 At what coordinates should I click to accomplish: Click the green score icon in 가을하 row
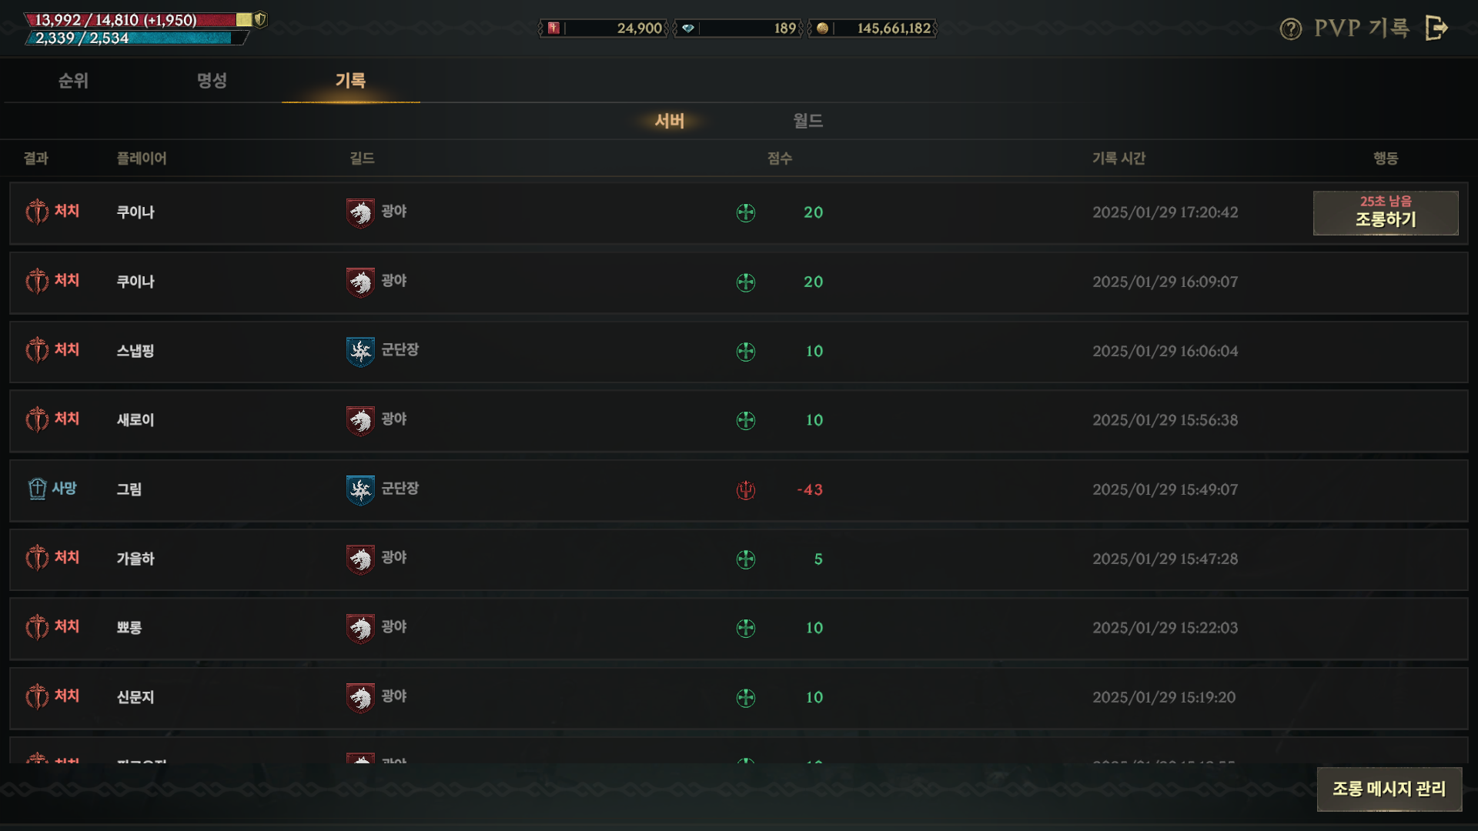click(746, 559)
